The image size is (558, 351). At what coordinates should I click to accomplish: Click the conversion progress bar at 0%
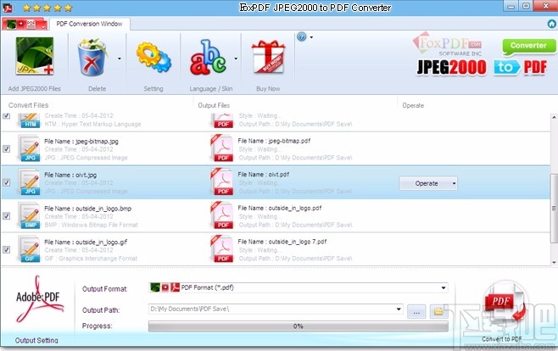(x=299, y=326)
